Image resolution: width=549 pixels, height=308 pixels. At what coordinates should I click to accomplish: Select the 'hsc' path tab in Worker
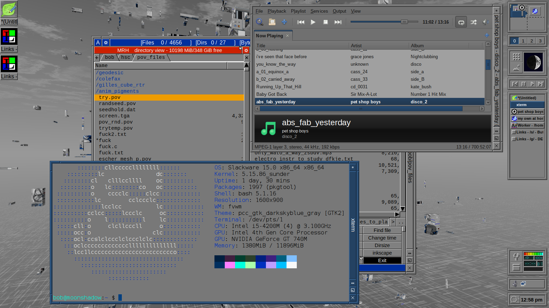click(x=126, y=57)
